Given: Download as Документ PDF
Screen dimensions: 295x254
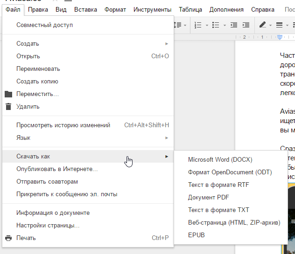Looking at the screenshot, I should point(231,198).
